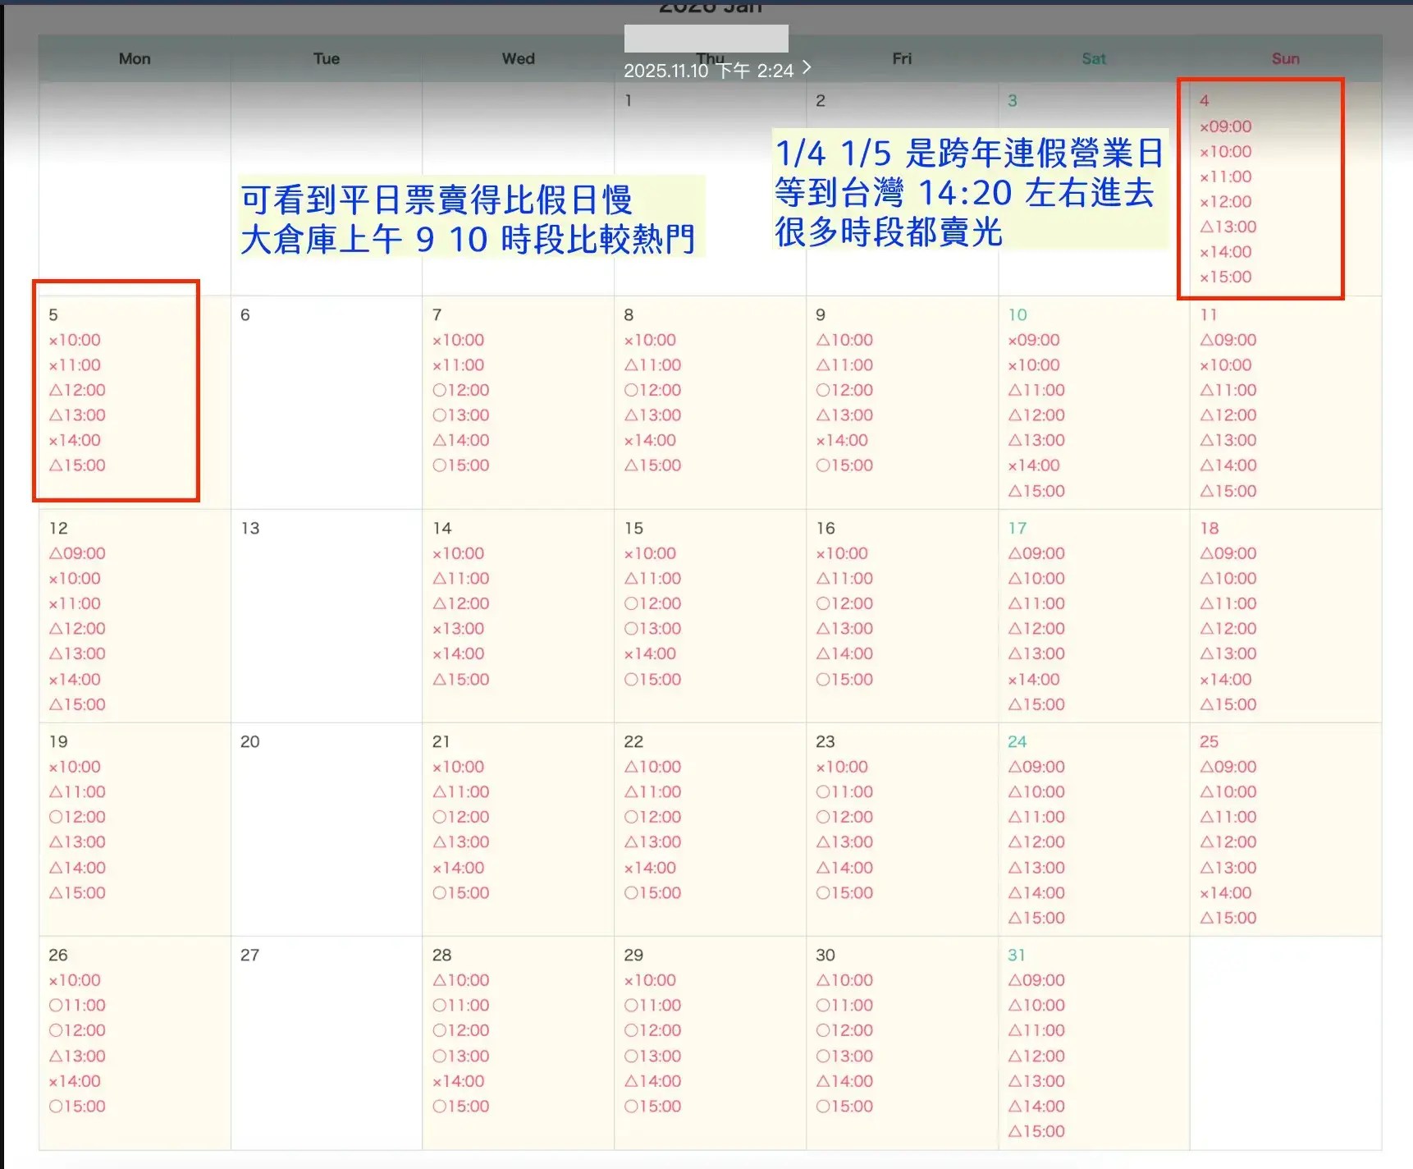Select the 12:00 slot on January 30
The image size is (1413, 1169).
pos(844,1031)
